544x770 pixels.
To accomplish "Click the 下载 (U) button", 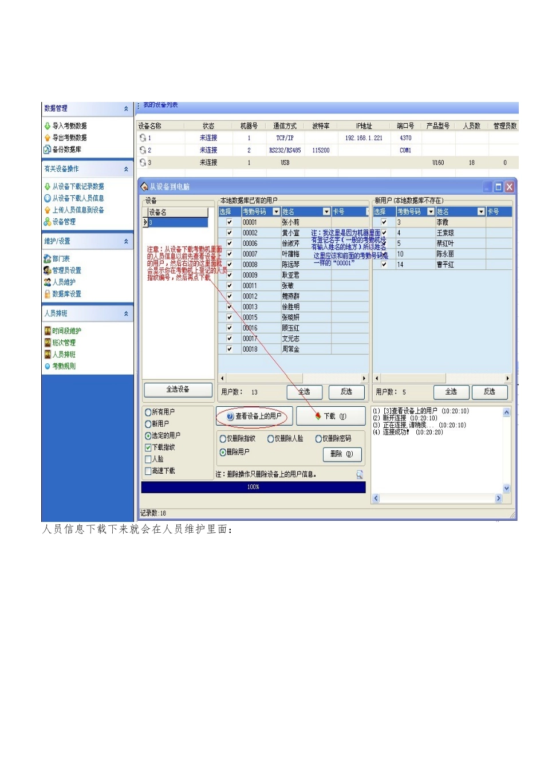I will pyautogui.click(x=331, y=417).
